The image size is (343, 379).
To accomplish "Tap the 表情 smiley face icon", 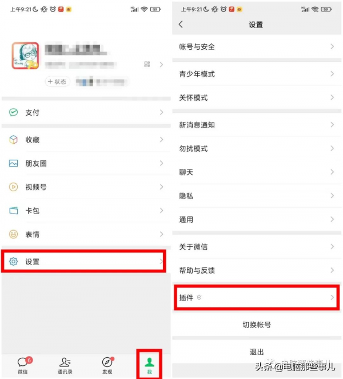I will 13,234.
